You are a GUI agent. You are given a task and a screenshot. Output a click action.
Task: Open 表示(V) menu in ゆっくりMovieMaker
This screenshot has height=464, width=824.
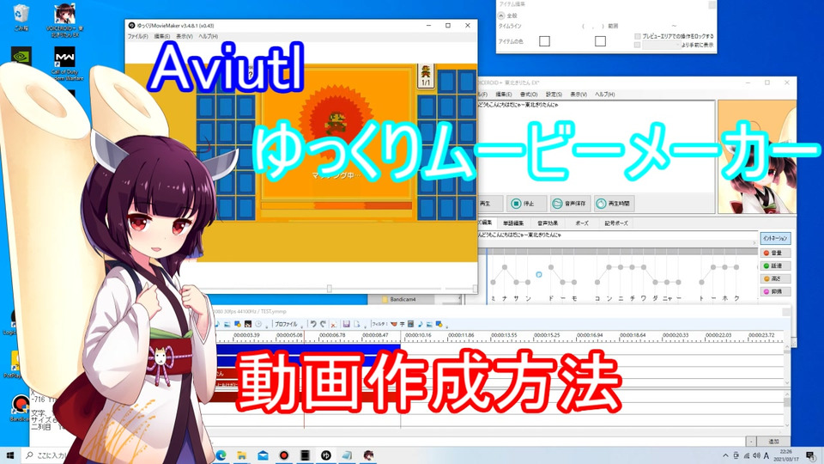point(184,36)
